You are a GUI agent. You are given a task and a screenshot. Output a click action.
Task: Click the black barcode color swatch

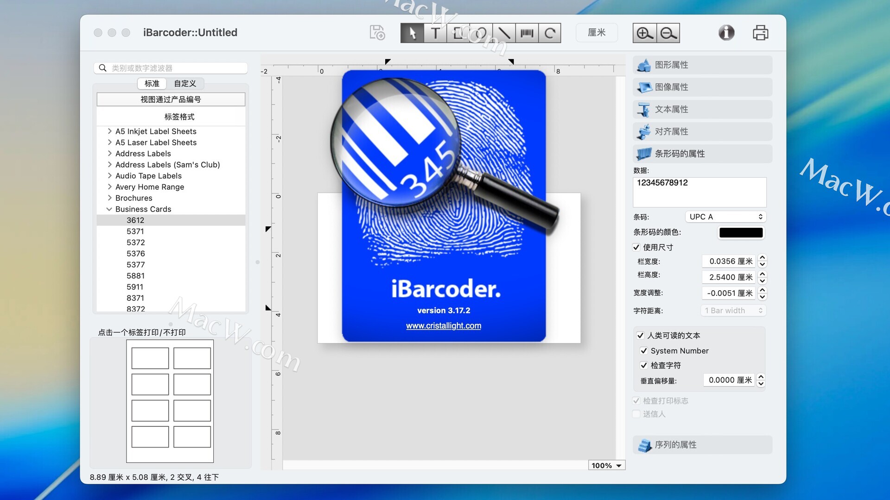click(x=741, y=232)
